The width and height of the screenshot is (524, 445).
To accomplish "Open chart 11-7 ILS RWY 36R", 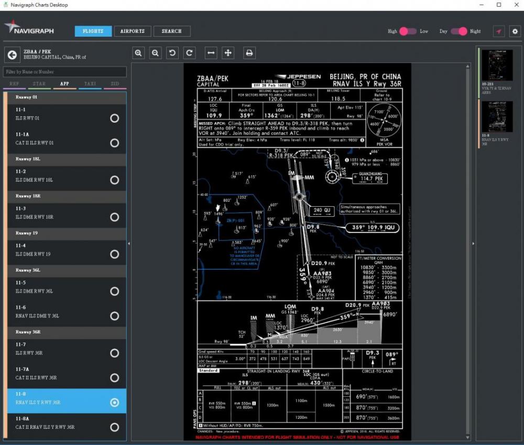I will pos(67,351).
